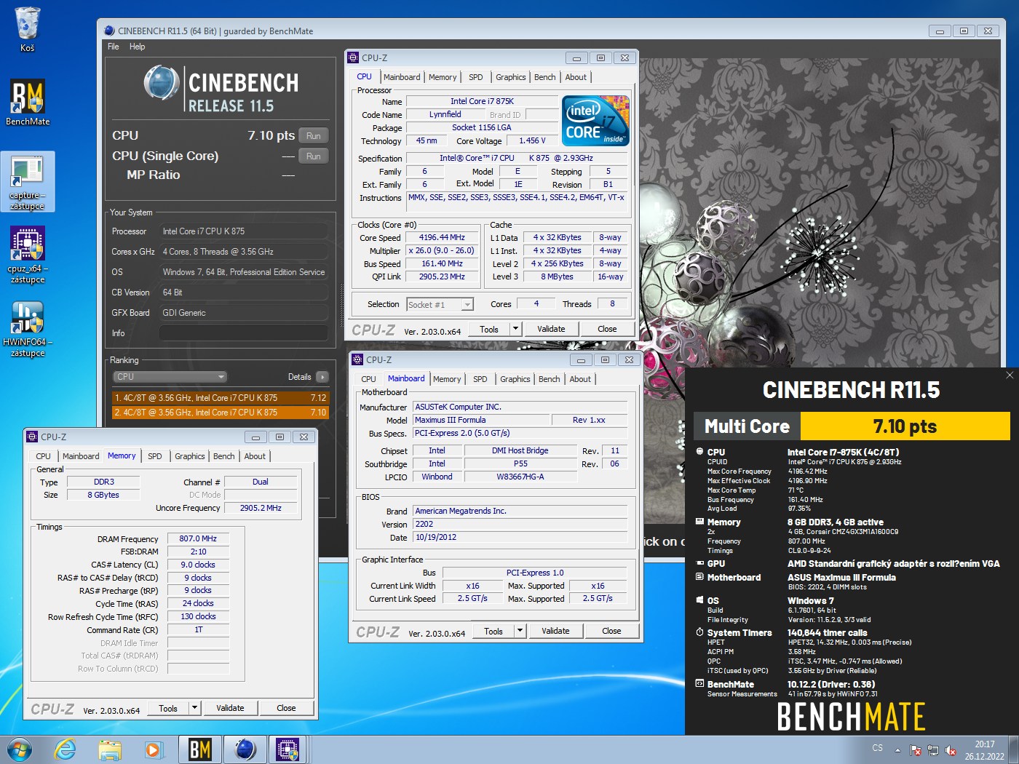Switch to Cinebench in the taskbar
The height and width of the screenshot is (764, 1019).
(x=245, y=749)
